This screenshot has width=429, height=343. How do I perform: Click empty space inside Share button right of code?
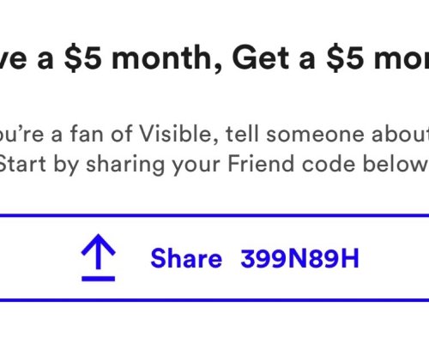[395, 259]
